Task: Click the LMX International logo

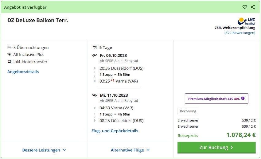Action: [x=246, y=21]
